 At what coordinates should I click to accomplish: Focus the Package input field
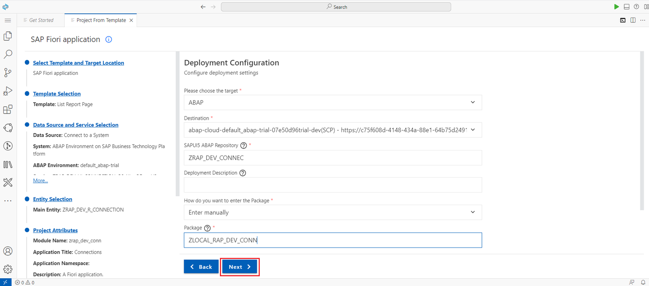click(x=333, y=240)
